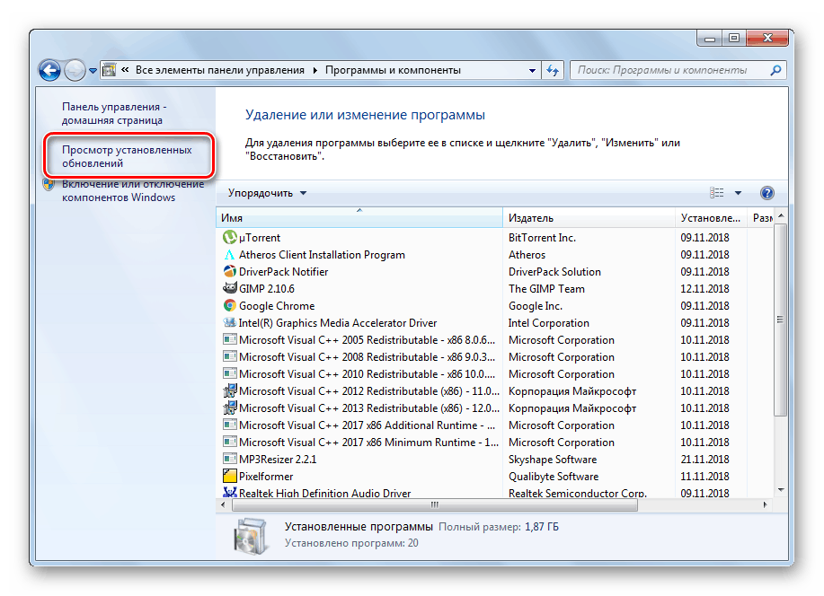Click Все элементы панели управления breadcrumb
The image size is (824, 596).
pos(219,70)
